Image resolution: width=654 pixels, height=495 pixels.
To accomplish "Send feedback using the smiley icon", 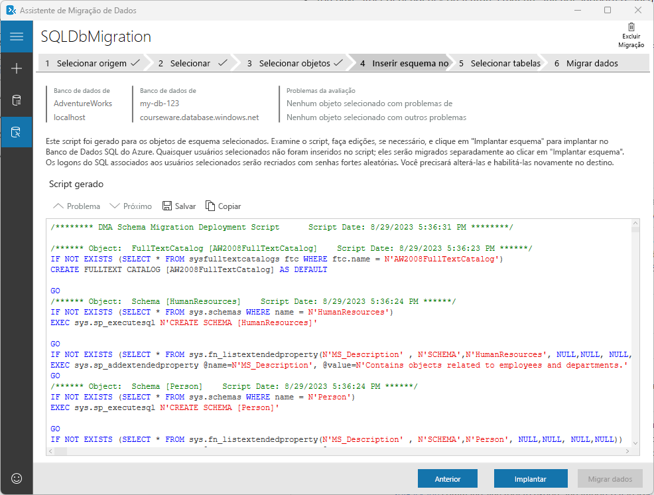I will [16, 478].
